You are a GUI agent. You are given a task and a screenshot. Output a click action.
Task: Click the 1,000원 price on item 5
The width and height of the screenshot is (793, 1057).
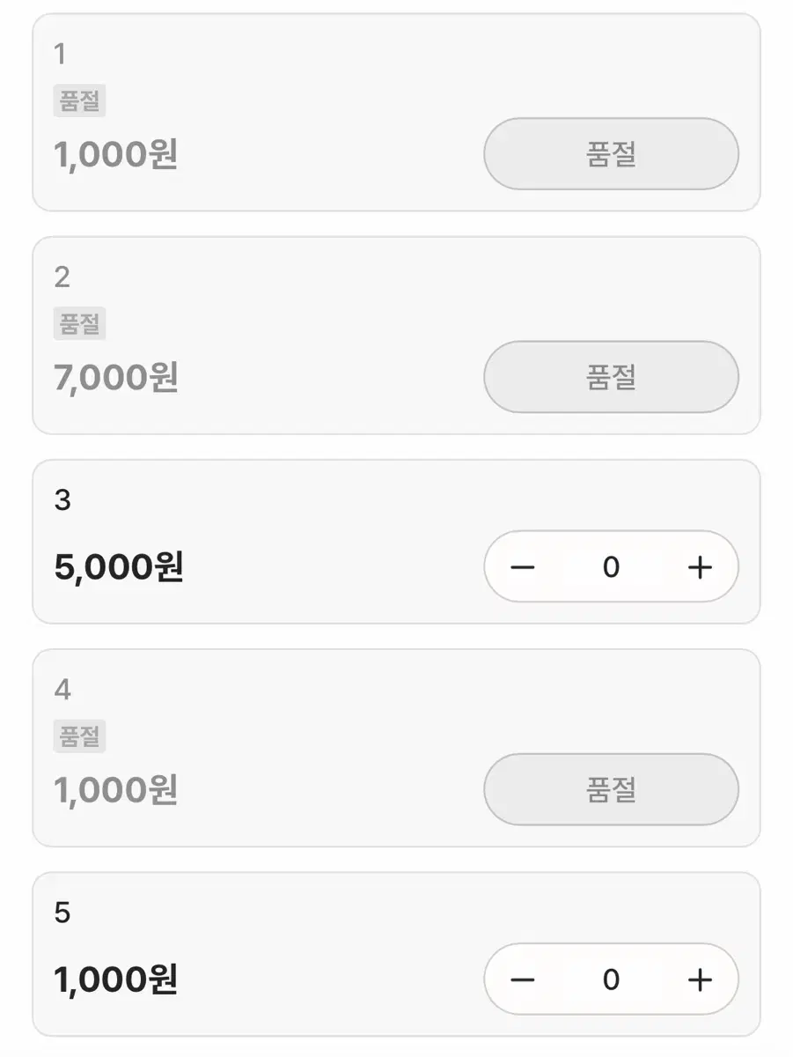pos(116,979)
